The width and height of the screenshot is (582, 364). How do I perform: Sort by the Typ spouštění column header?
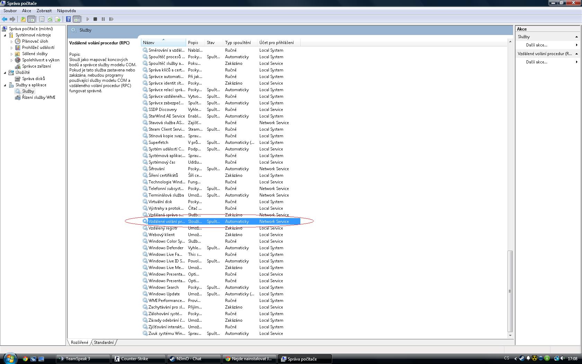[x=240, y=43]
